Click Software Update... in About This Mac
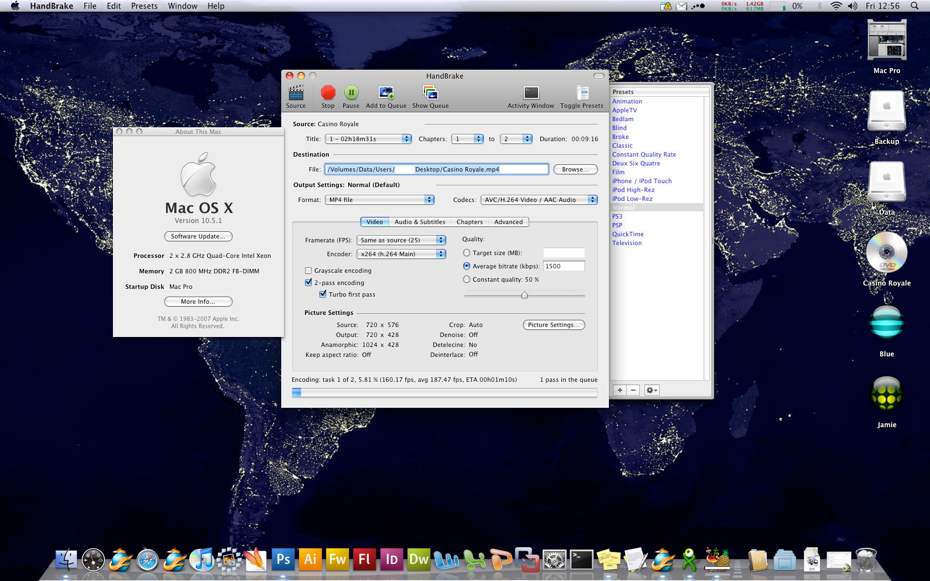This screenshot has width=930, height=581. pyautogui.click(x=198, y=236)
